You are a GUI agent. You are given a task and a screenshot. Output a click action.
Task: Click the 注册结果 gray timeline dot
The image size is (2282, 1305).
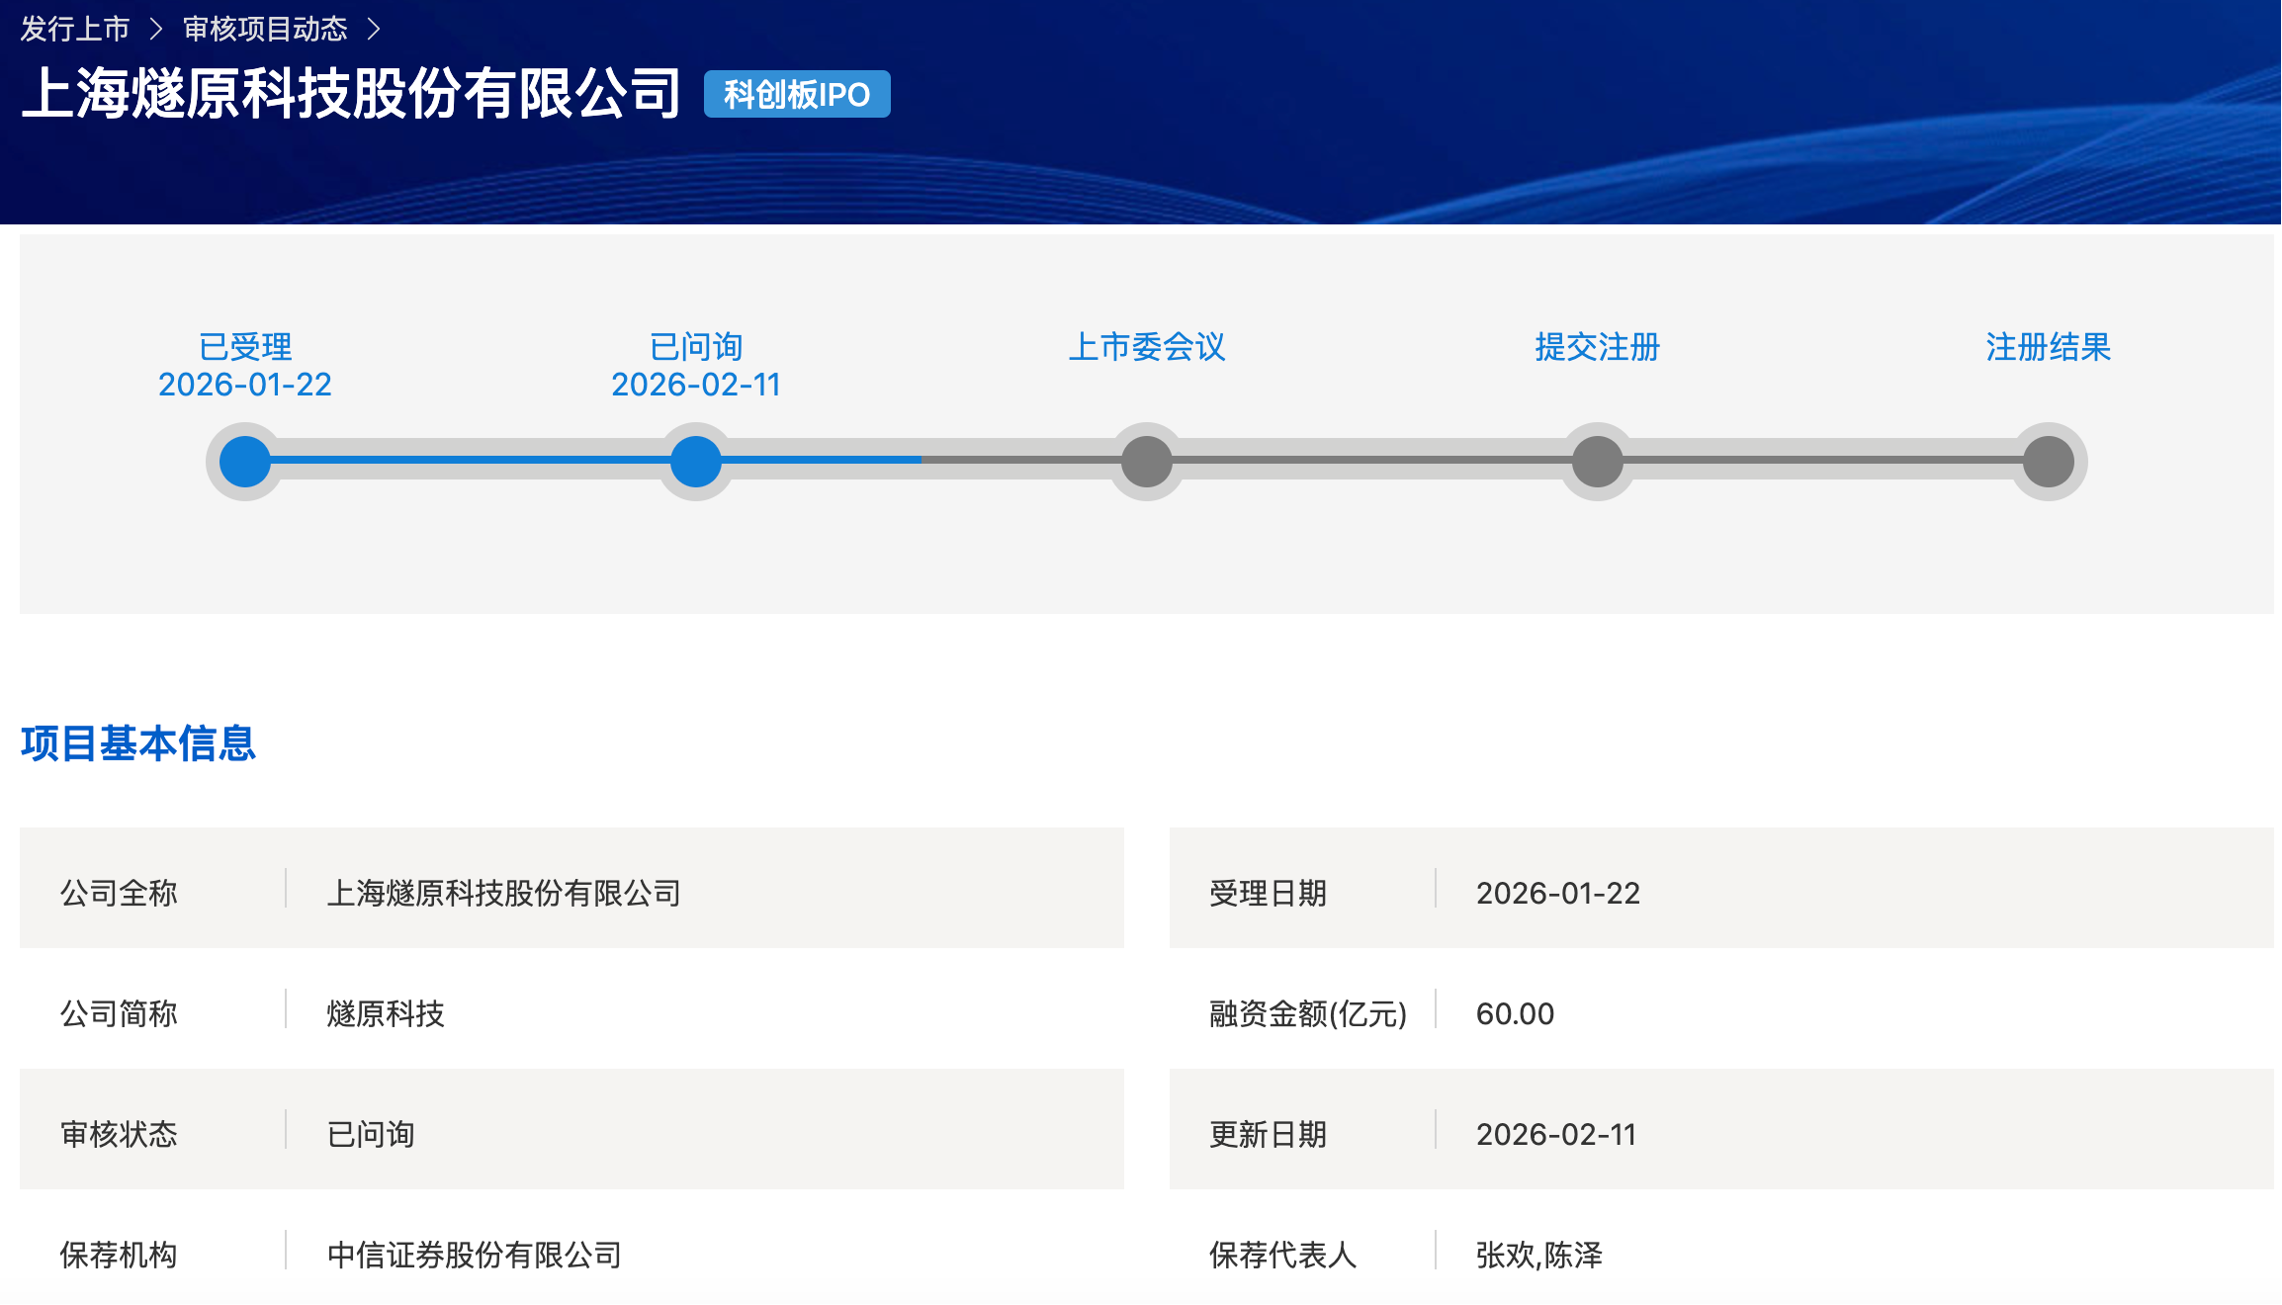(x=2049, y=462)
